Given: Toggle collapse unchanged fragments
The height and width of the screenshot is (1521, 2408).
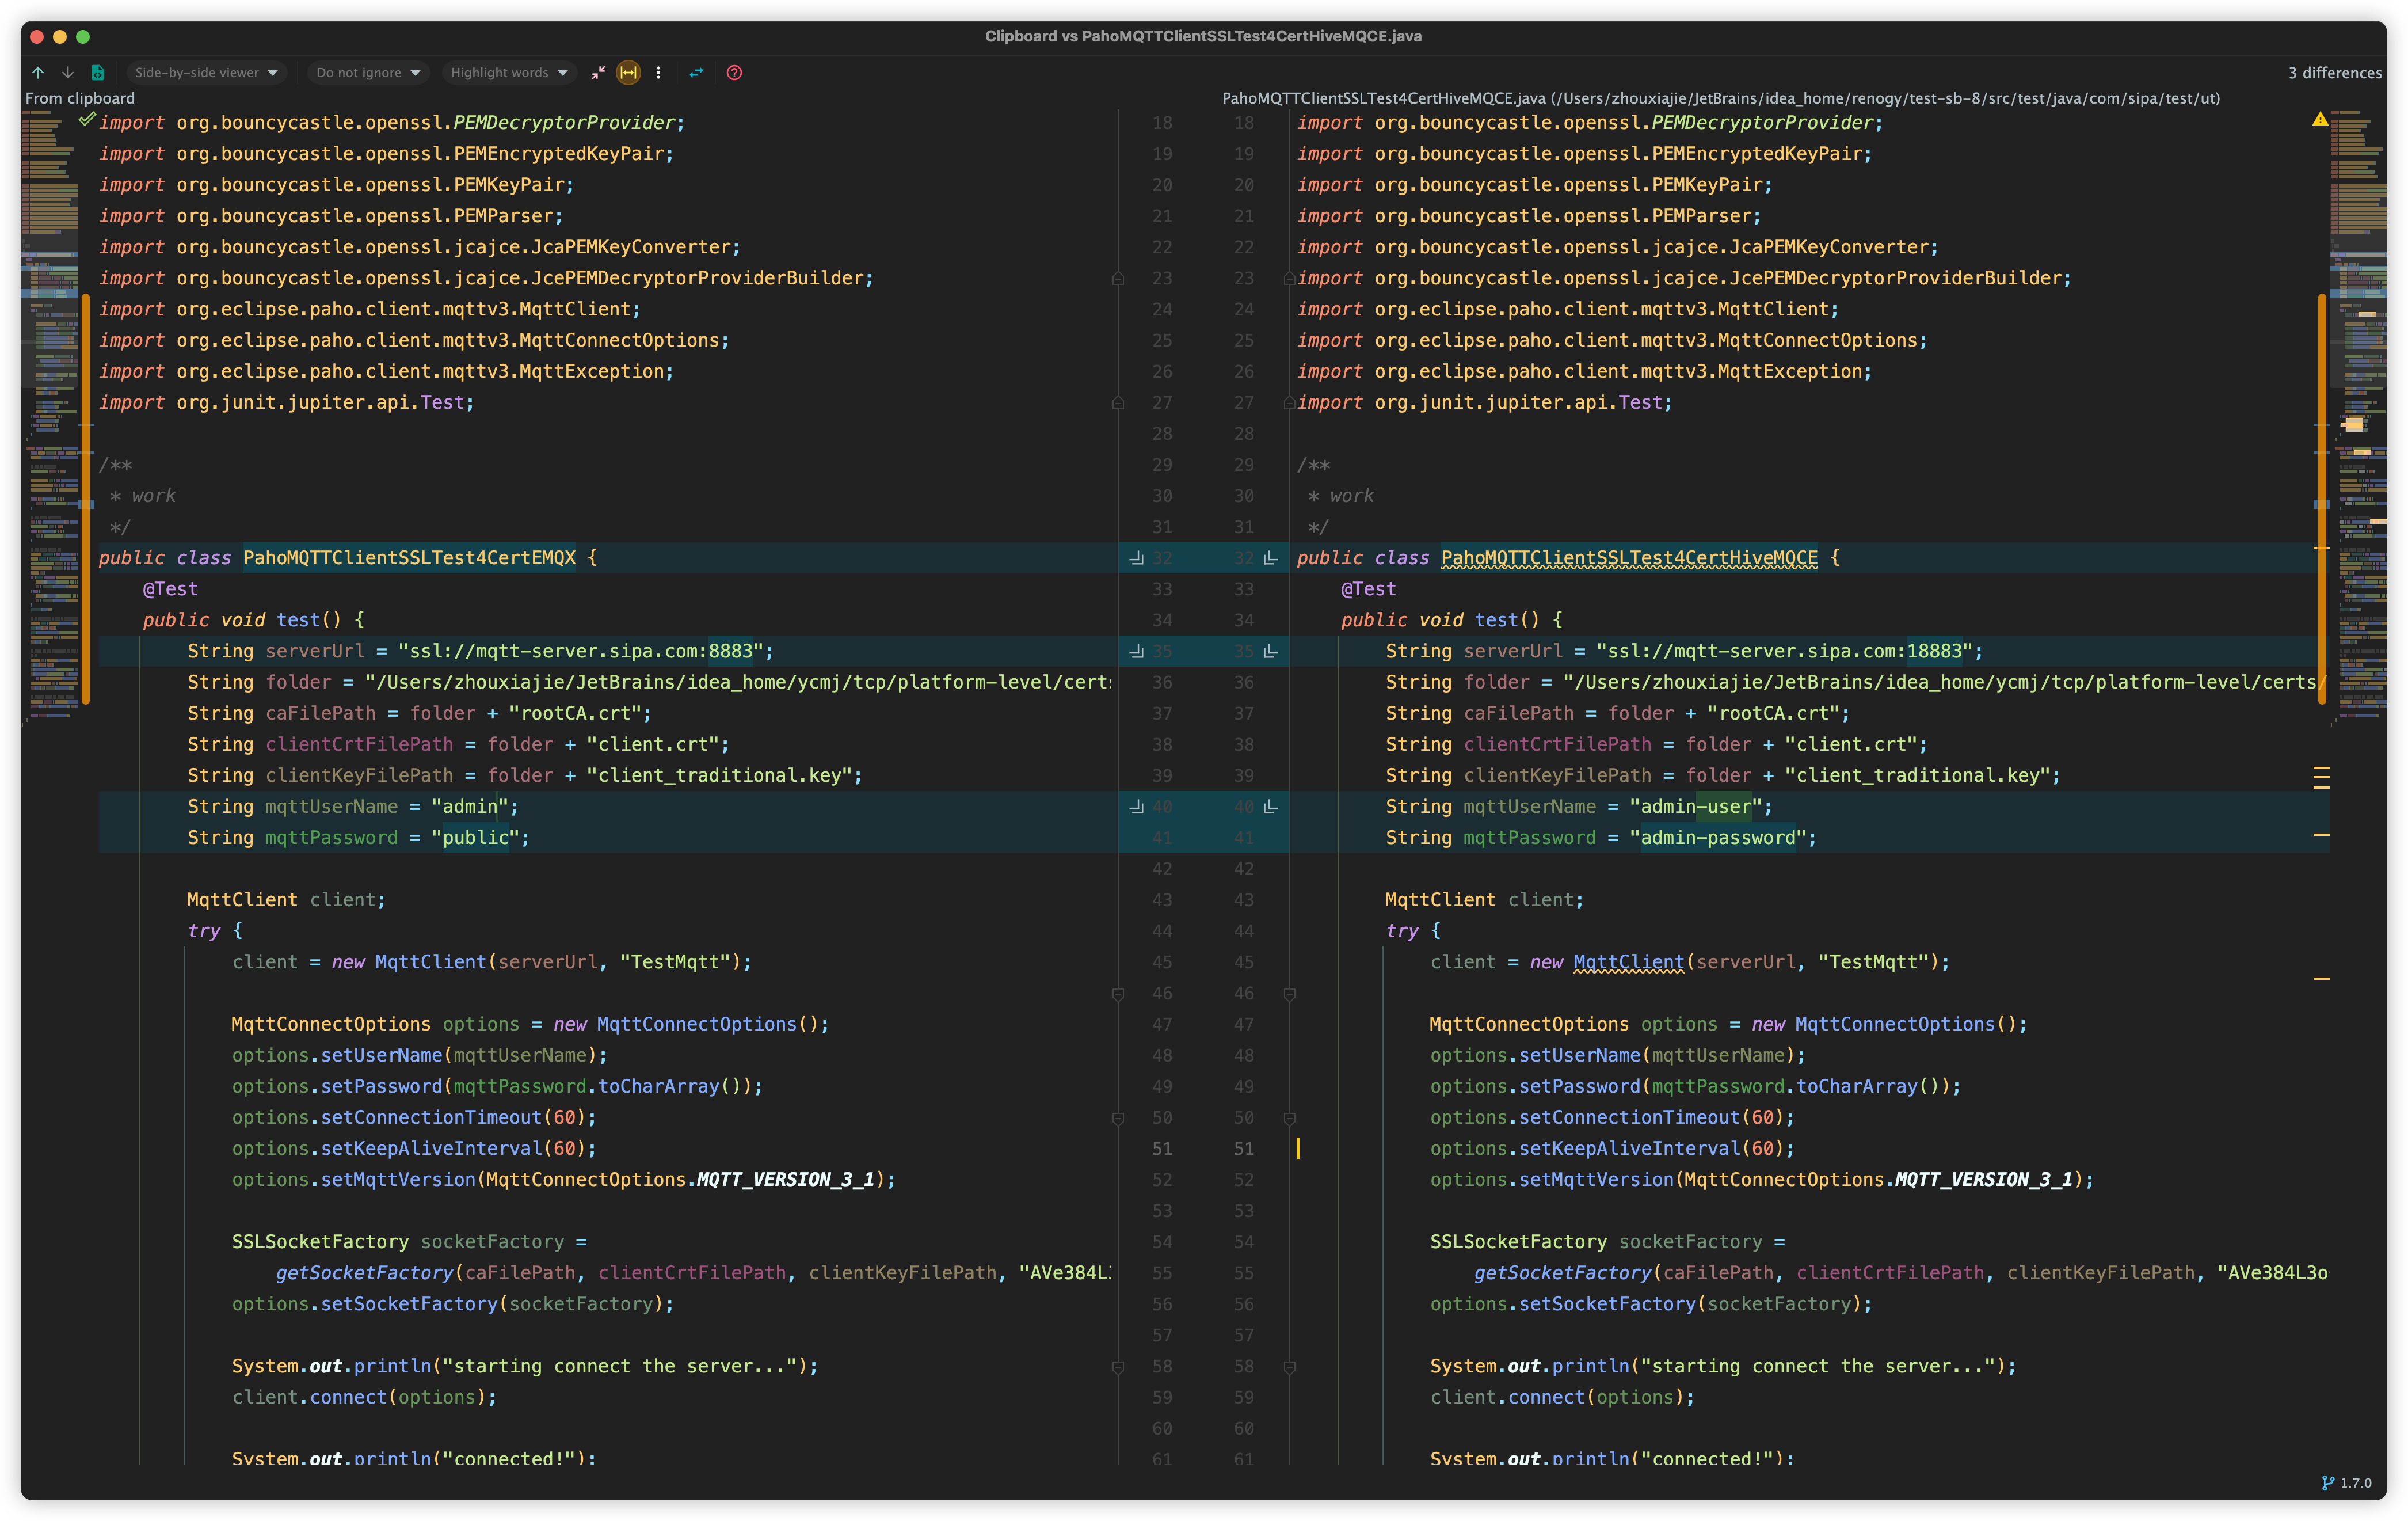Looking at the screenshot, I should [598, 72].
